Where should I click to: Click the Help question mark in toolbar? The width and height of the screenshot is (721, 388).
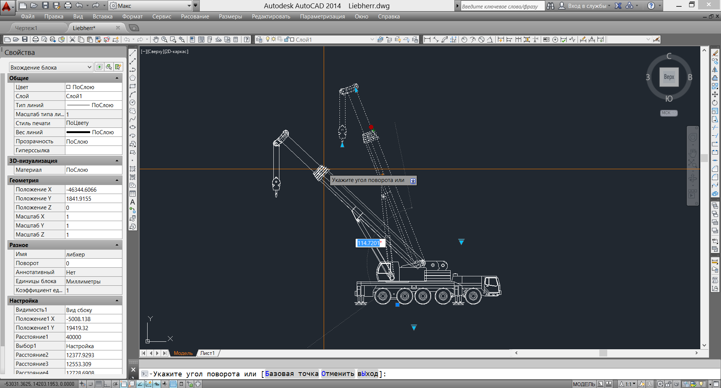(247, 39)
